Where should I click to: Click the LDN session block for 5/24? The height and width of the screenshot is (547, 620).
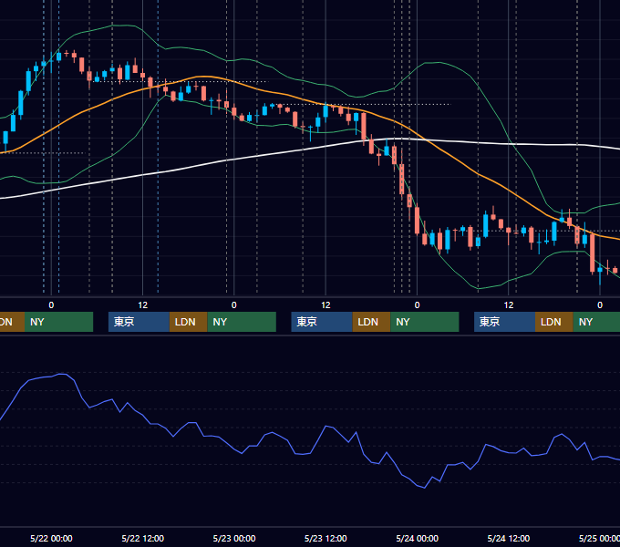coord(554,322)
